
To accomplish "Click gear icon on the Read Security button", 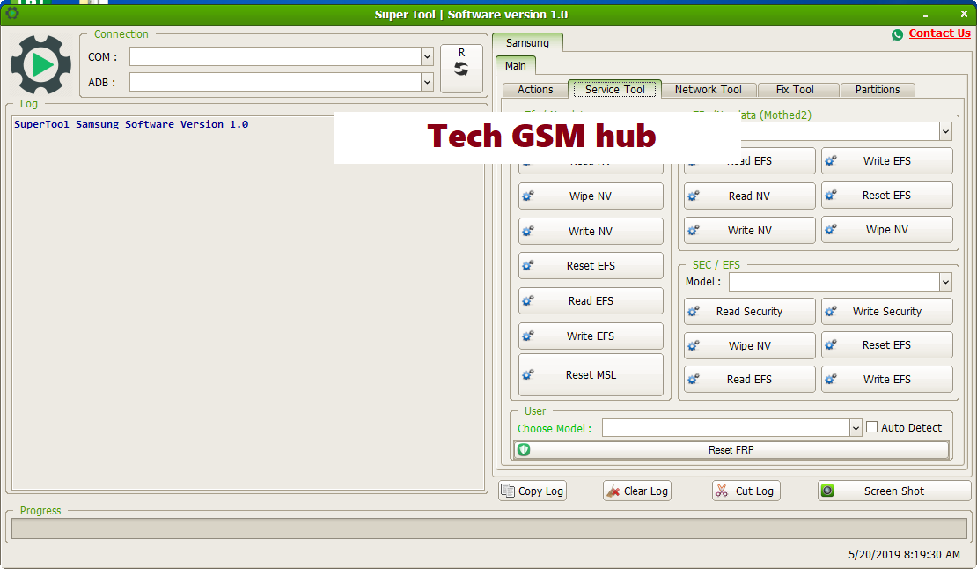I will pos(694,311).
